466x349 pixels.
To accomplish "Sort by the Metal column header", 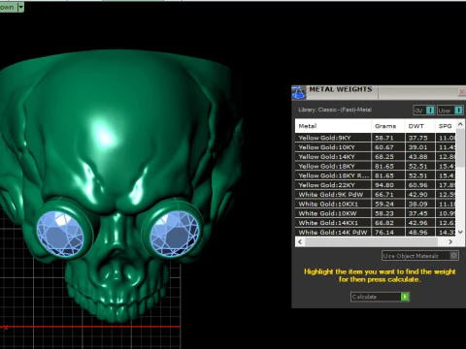I will [x=333, y=126].
